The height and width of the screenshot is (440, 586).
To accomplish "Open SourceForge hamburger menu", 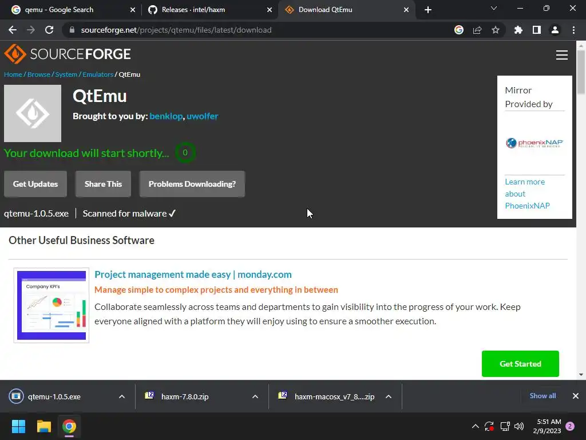I will (562, 55).
